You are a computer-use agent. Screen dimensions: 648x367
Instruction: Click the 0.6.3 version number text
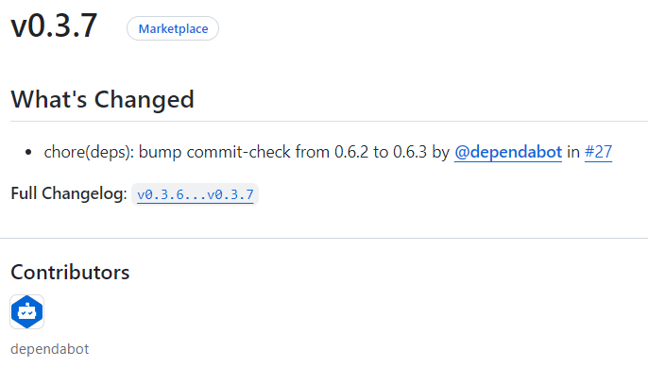click(x=410, y=152)
